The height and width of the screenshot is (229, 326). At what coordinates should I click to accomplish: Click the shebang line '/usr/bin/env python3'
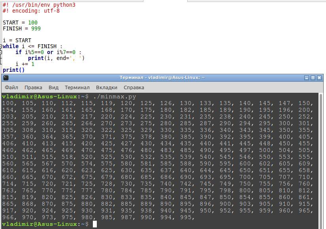(x=39, y=5)
